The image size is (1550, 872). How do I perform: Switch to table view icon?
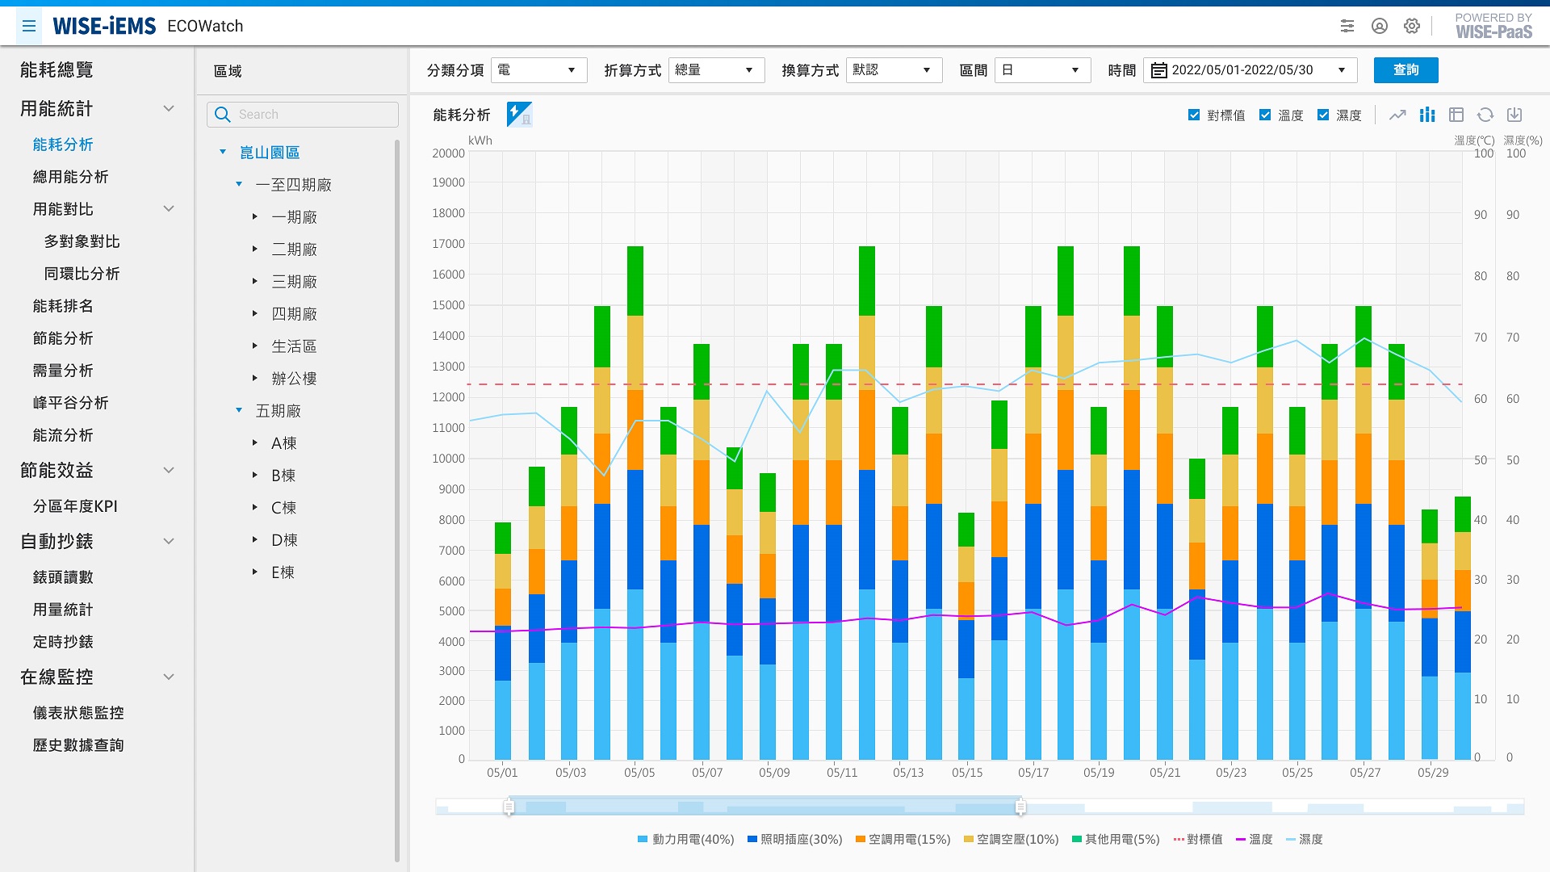click(x=1456, y=115)
